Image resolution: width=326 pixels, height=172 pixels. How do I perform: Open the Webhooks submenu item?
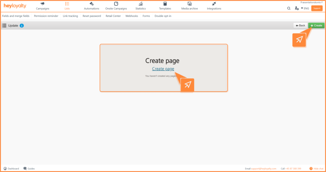[x=131, y=16]
